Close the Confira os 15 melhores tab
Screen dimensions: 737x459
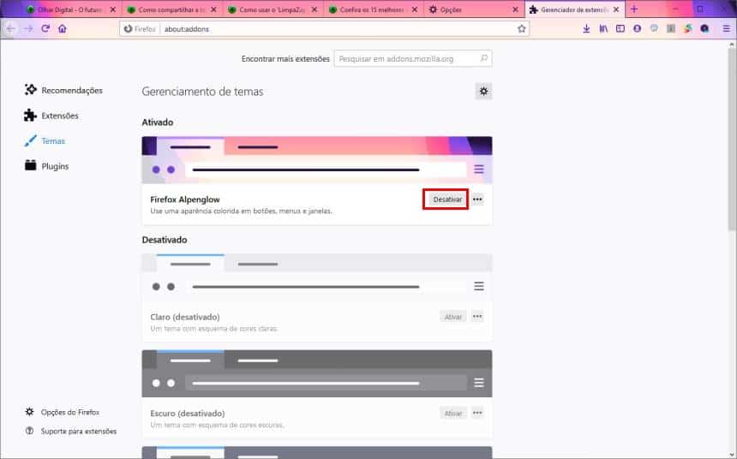415,9
